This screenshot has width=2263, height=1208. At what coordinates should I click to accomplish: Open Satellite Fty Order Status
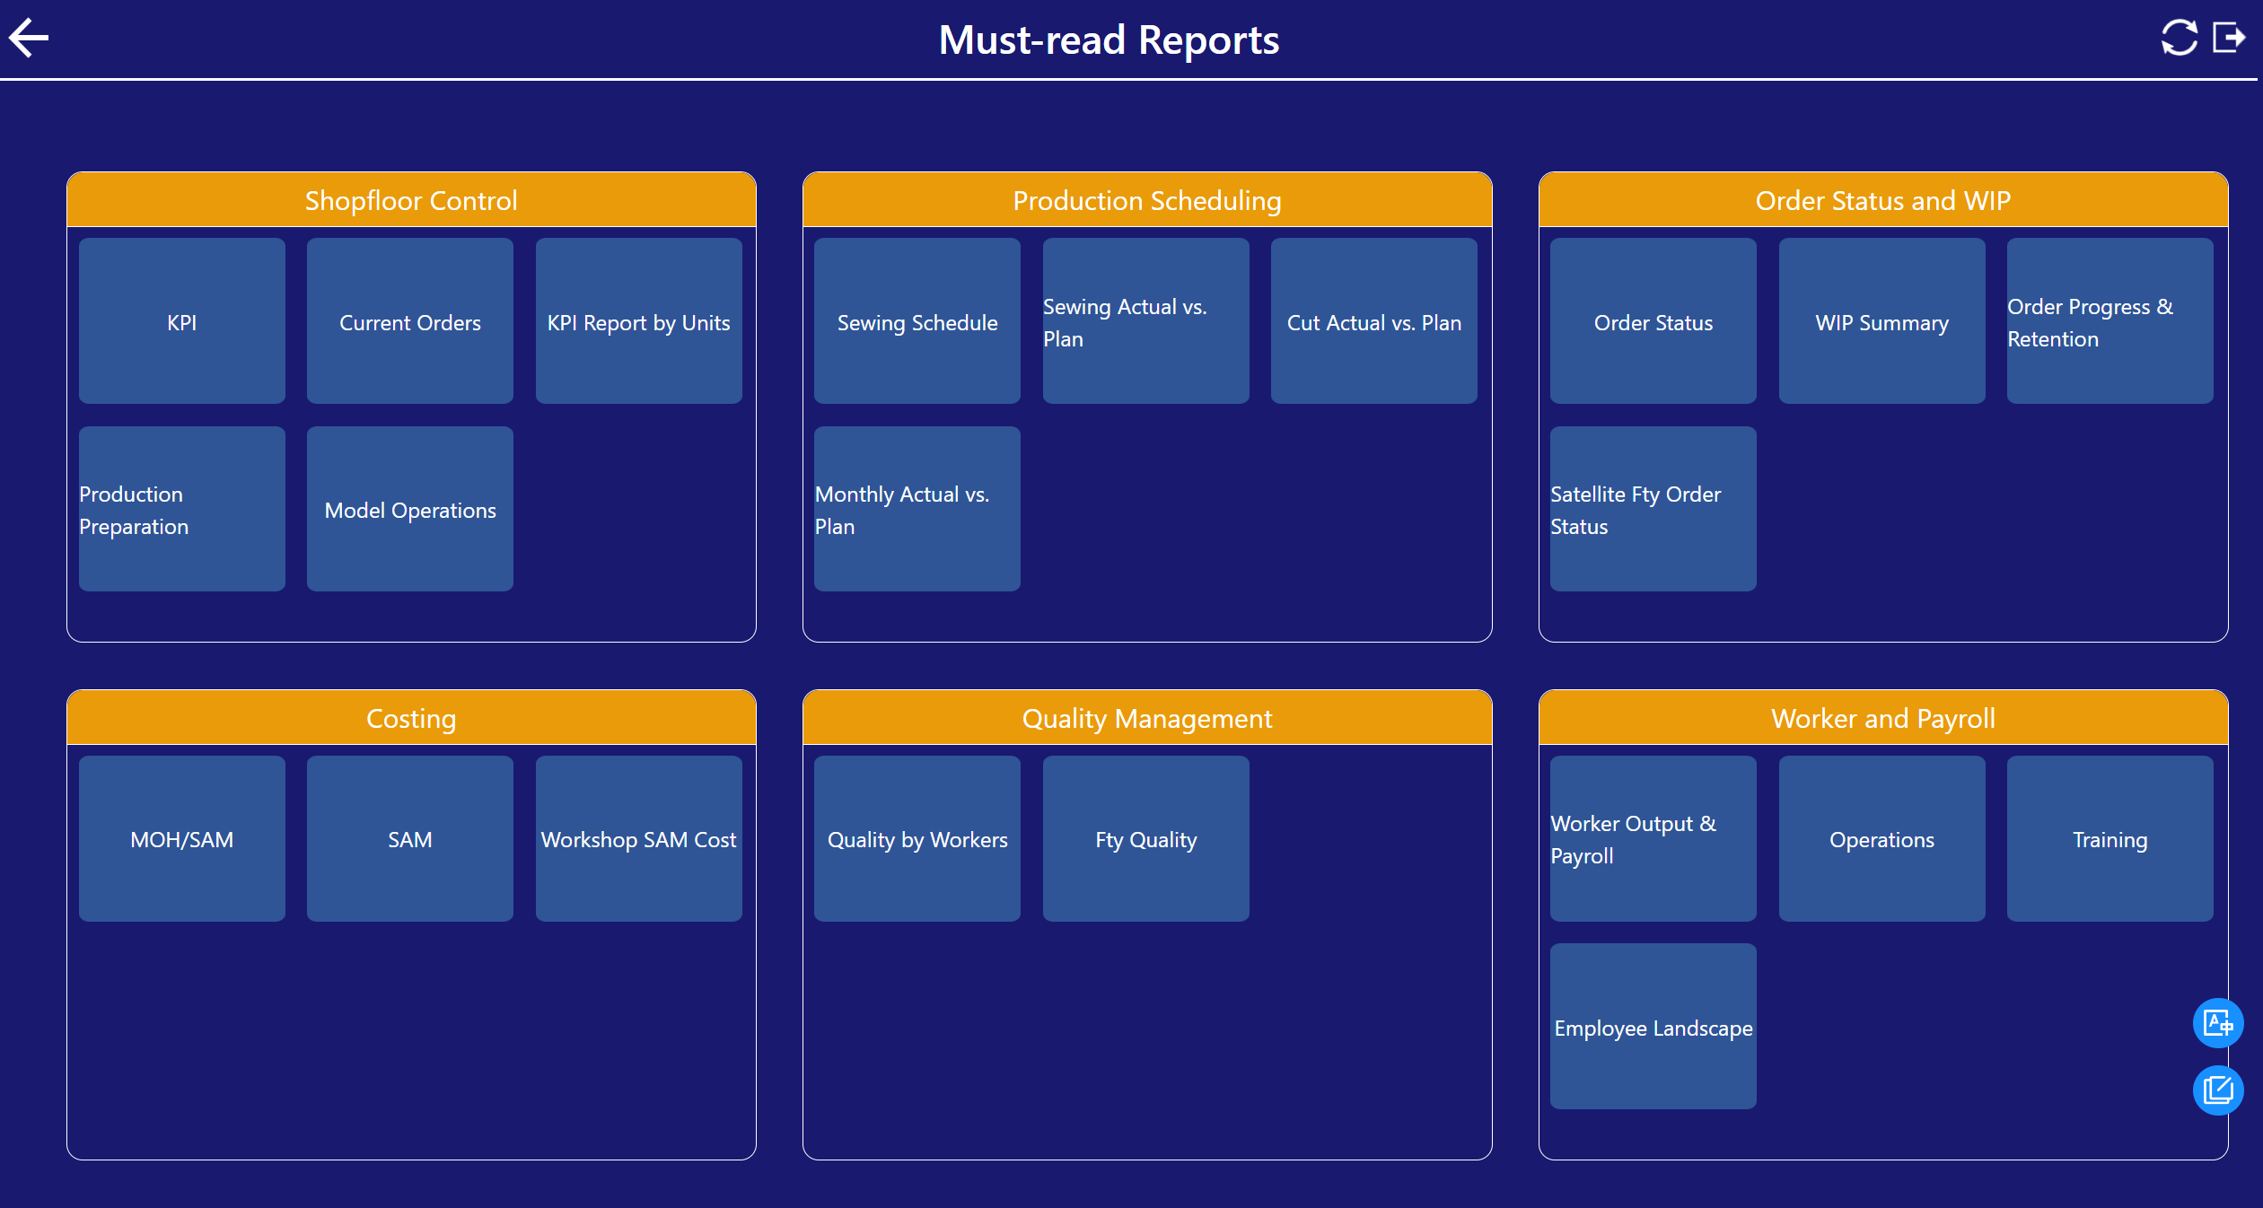point(1653,509)
